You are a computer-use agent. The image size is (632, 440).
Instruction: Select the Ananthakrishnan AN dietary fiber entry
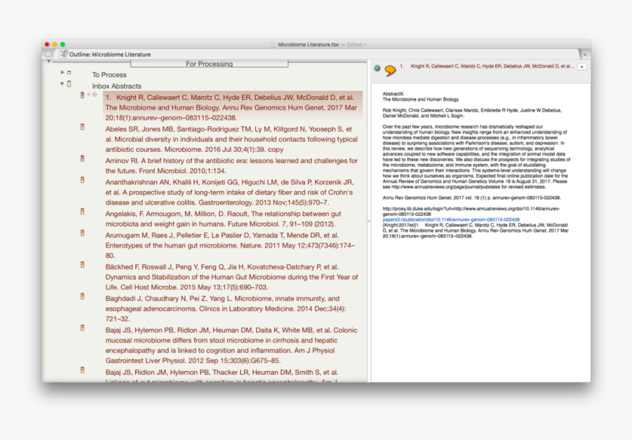point(230,192)
